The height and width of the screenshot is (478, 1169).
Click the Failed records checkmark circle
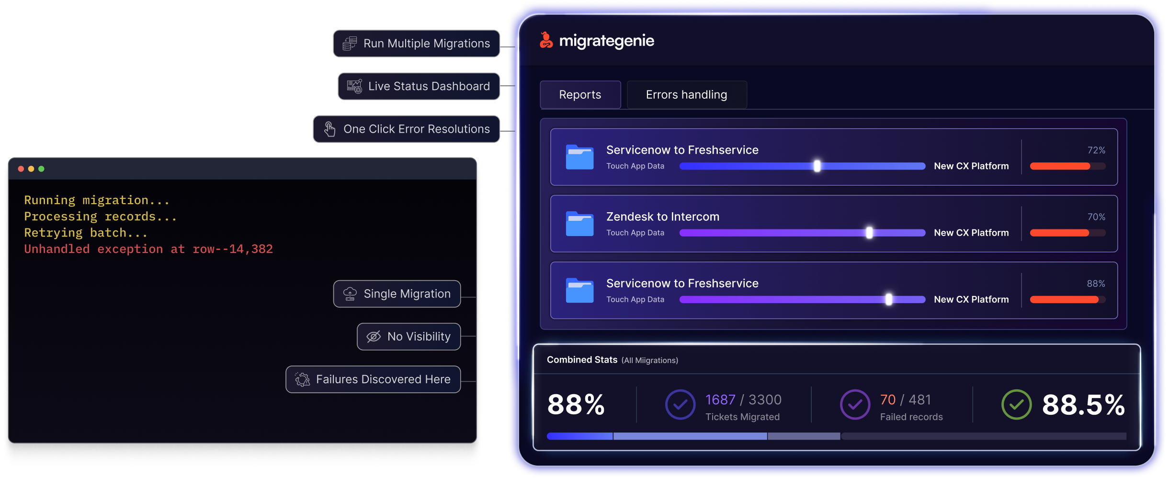coord(855,405)
